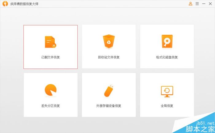Select the 格式化磁盘恢复 label
The image size is (215, 133).
point(167,57)
